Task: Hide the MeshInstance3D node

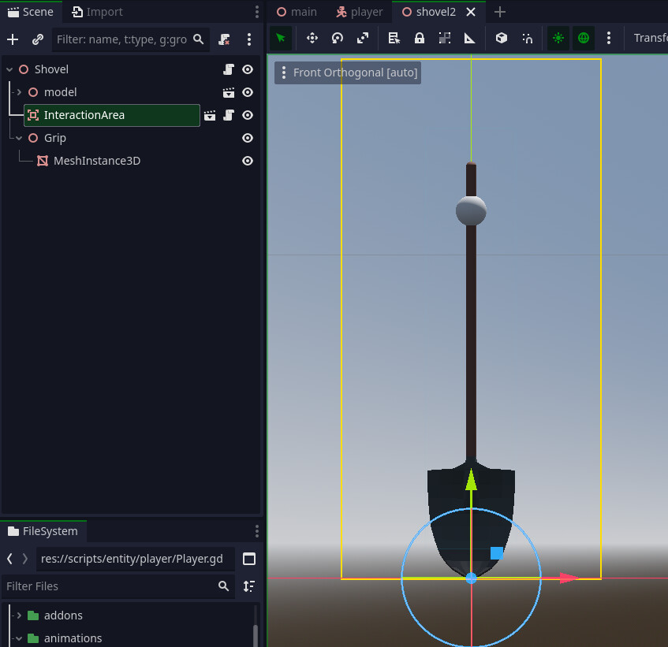Action: point(248,161)
